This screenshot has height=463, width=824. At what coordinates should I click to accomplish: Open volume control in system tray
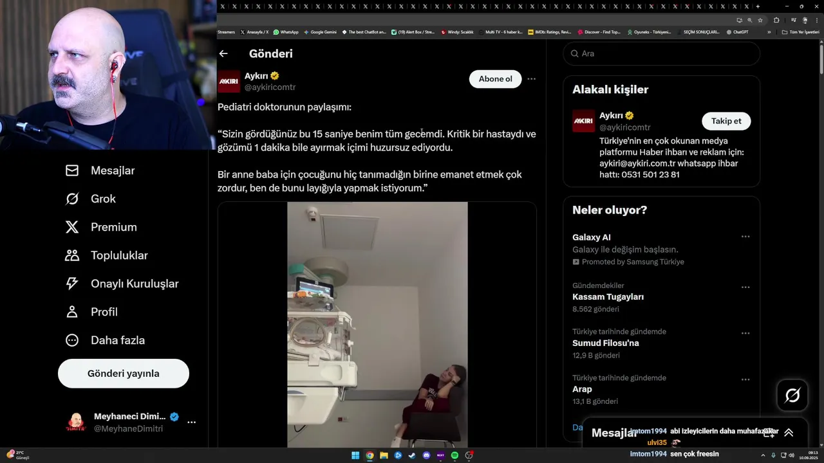point(792,455)
